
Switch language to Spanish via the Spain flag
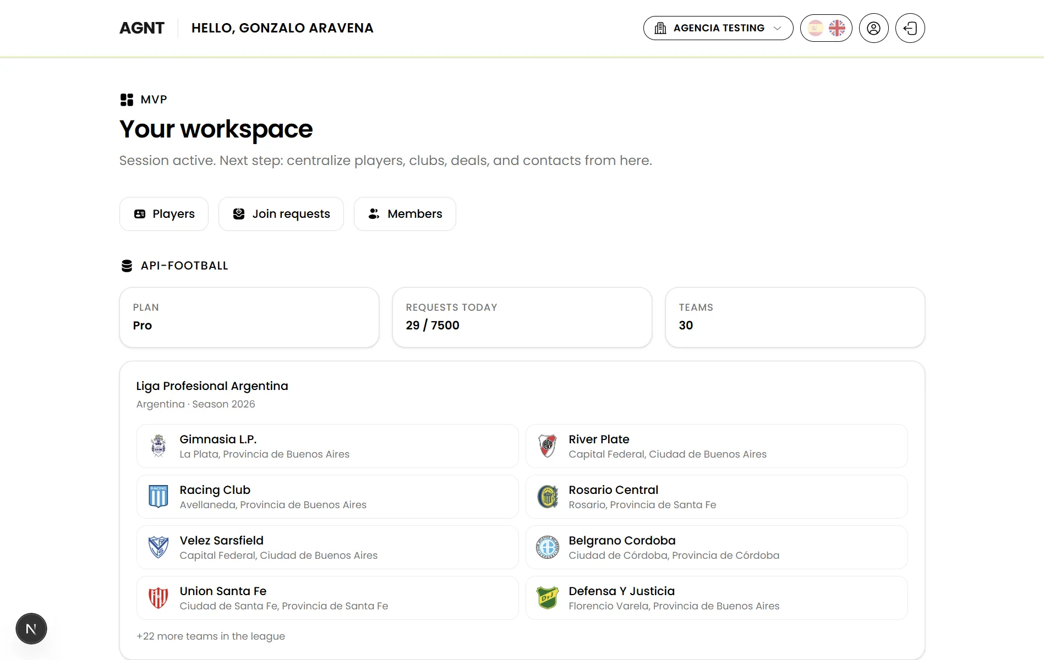pos(816,28)
